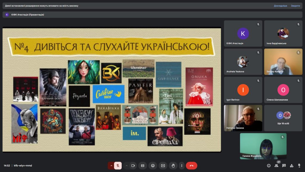Leave the call with the red button
The width and height of the screenshot is (305, 172).
[x=192, y=165]
